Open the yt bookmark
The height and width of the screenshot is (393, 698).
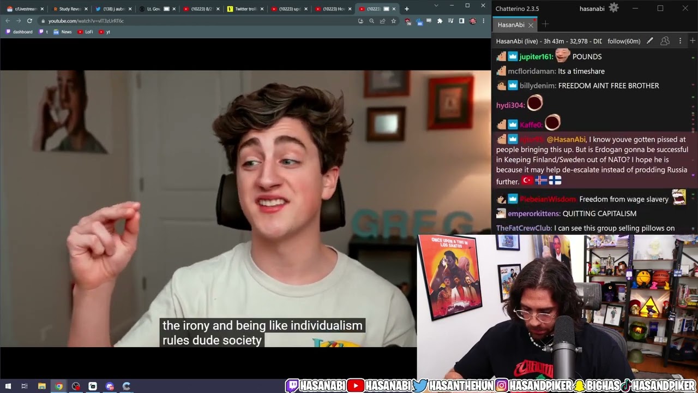pos(105,32)
